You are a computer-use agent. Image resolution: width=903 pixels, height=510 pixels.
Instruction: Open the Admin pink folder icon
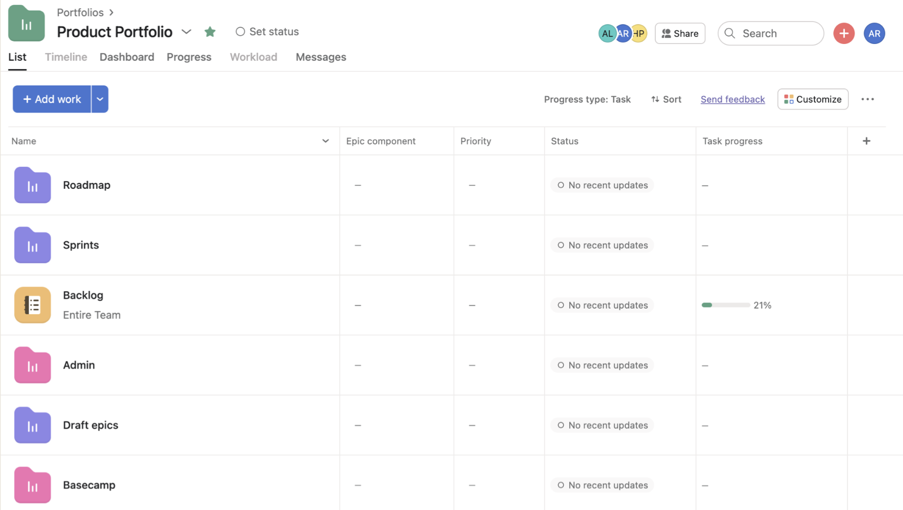click(x=32, y=365)
